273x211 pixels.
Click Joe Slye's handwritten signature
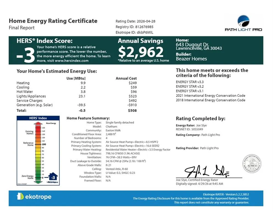(207, 171)
